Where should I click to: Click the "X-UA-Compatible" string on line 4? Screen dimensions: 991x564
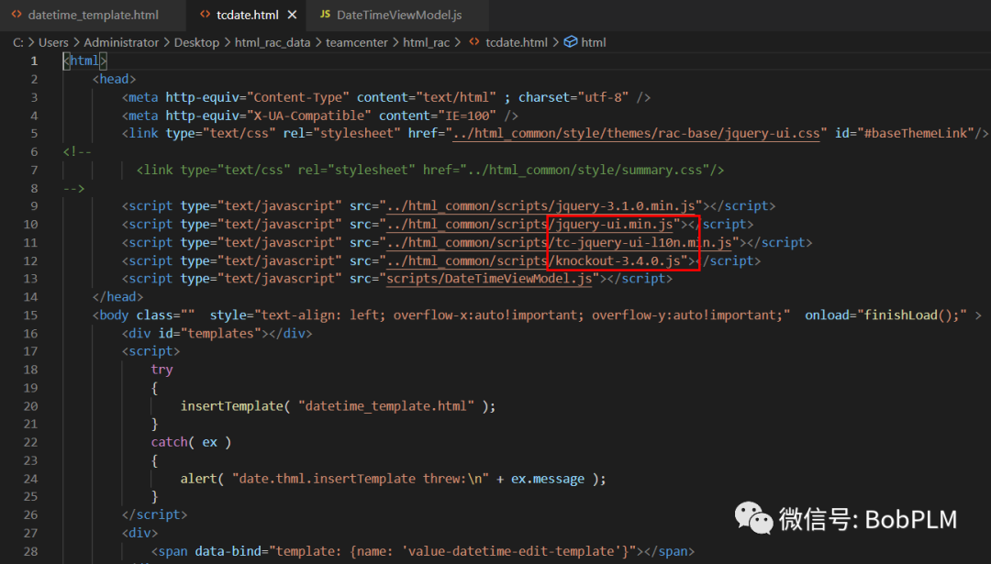309,116
